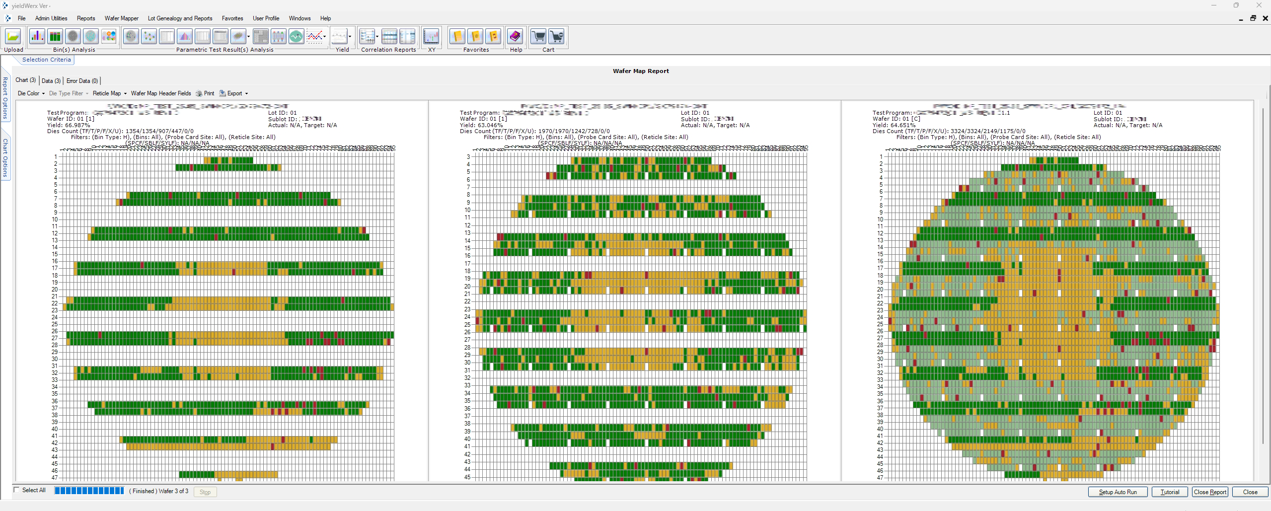Image resolution: width=1271 pixels, height=511 pixels.
Task: Switch to the Chart (3) tab
Action: coord(26,80)
